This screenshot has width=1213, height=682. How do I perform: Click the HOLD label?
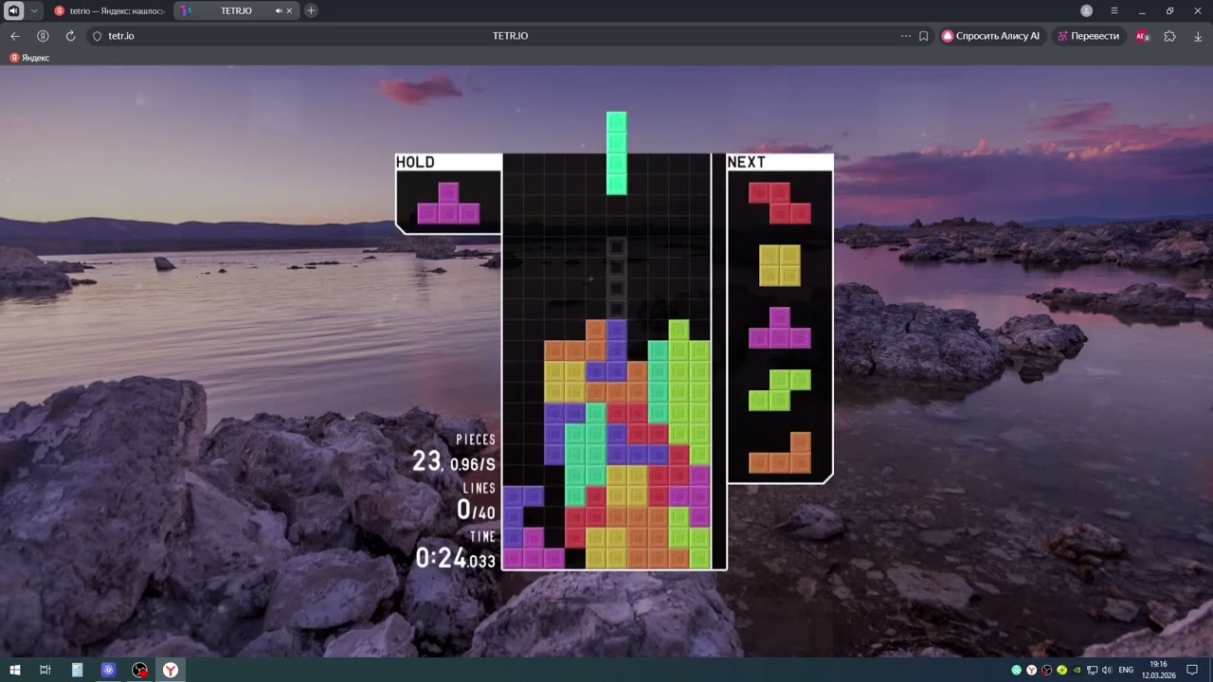tap(415, 162)
